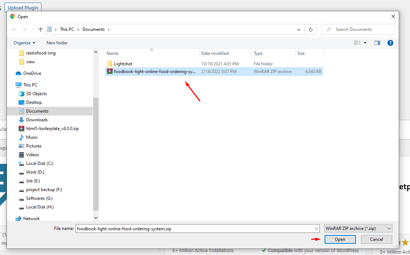Sort files by Date modified column
Viewport: 410px width, 255px height.
[x=215, y=53]
